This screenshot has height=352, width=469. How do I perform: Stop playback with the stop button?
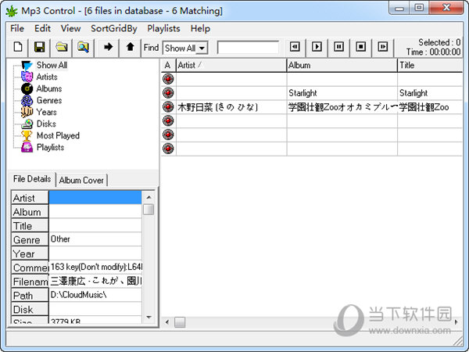click(360, 47)
